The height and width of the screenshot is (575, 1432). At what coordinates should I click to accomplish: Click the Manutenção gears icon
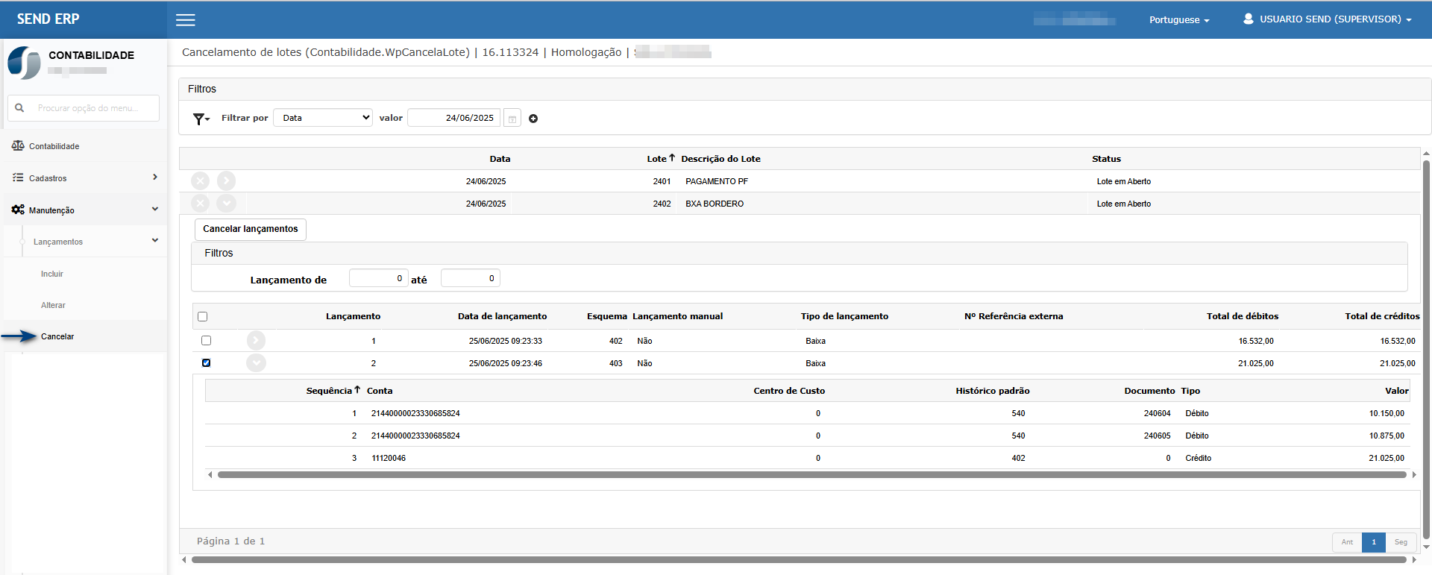pyautogui.click(x=18, y=210)
